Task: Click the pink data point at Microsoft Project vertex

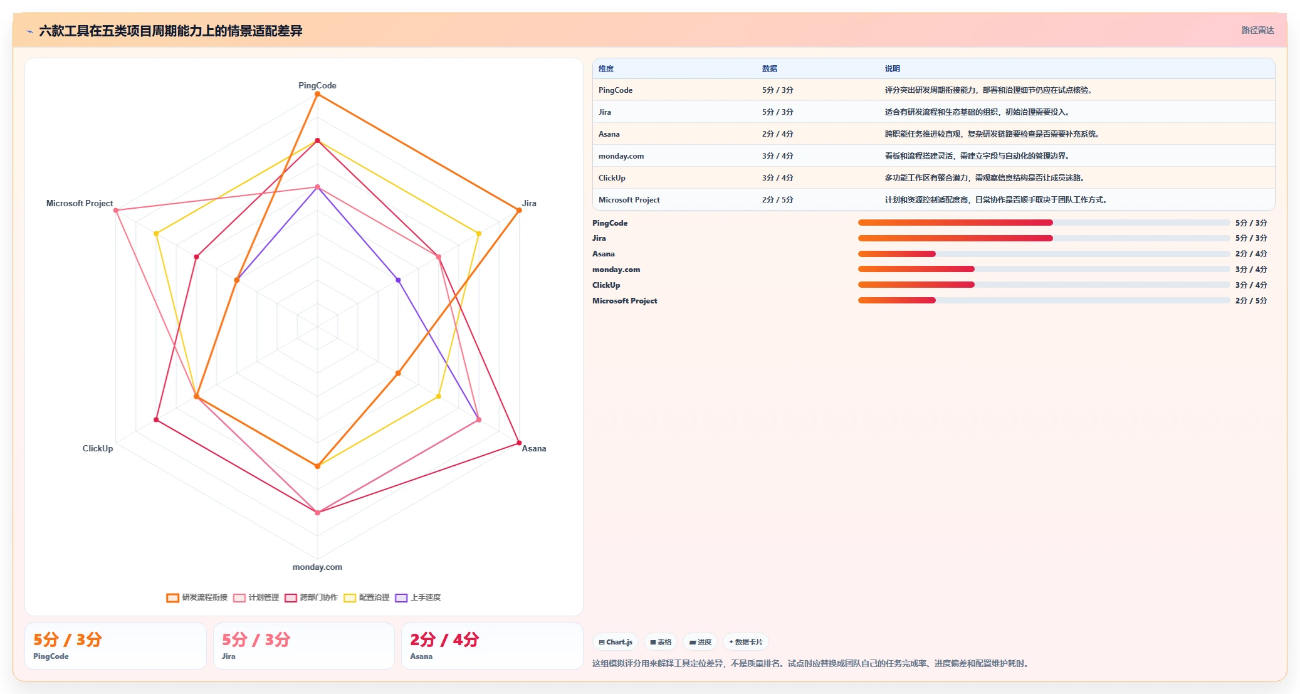Action: click(116, 210)
